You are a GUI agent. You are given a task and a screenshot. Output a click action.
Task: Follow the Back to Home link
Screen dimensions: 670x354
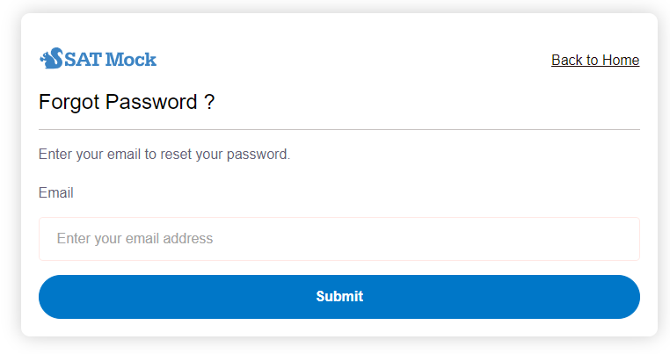(595, 60)
